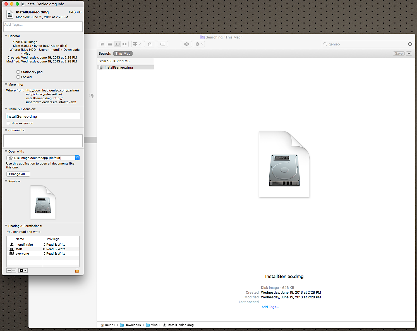
Task: Toggle the Hide extension checkbox
Action: (x=8, y=123)
